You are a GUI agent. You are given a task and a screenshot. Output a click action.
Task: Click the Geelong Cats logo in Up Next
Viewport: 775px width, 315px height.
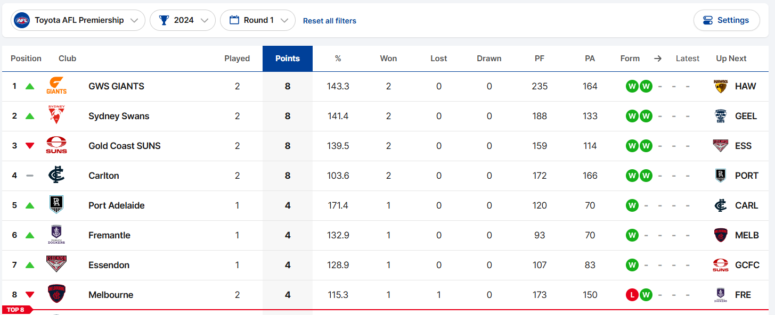(721, 116)
